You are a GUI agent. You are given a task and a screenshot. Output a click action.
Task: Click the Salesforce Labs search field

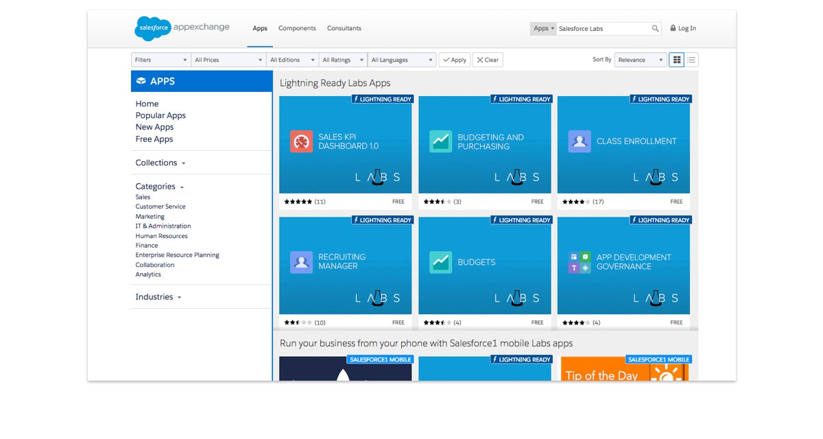pyautogui.click(x=602, y=28)
